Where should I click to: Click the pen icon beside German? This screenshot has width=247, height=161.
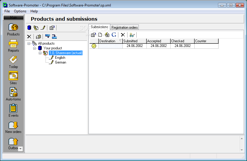[x=51, y=62]
